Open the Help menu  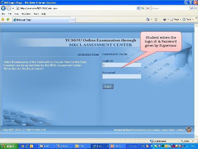[x=43, y=14]
